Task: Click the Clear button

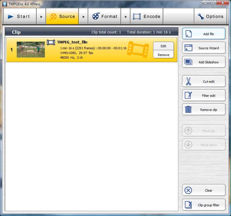Action: (x=204, y=190)
